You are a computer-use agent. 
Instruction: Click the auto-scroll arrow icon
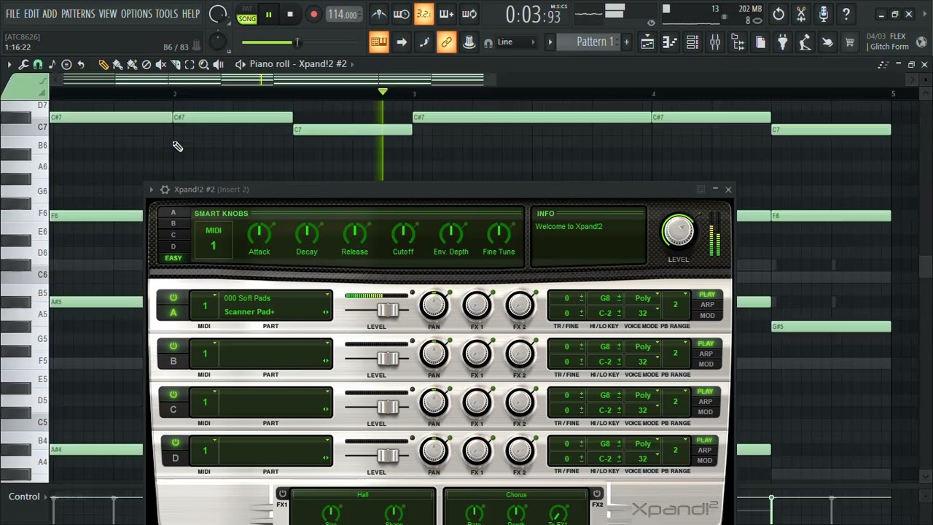click(x=401, y=42)
